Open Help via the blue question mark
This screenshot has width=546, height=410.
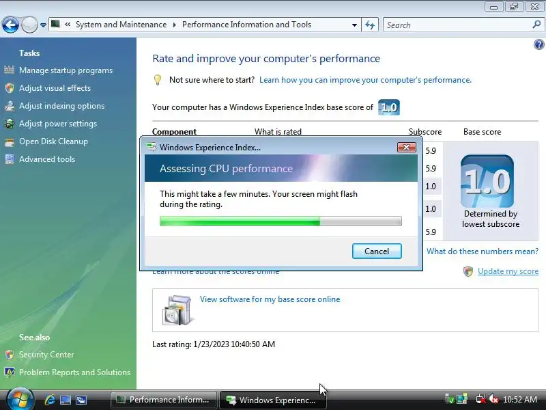pyautogui.click(x=538, y=44)
